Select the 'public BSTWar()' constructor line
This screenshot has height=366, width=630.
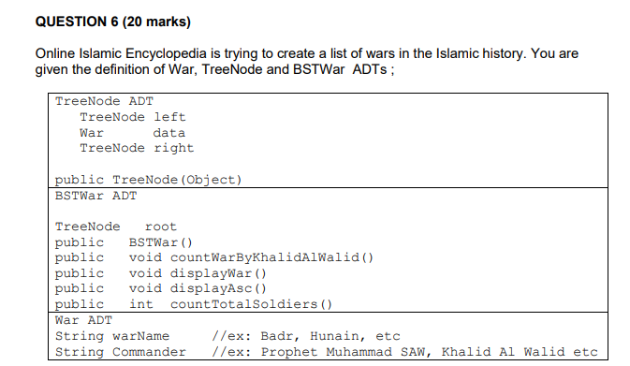point(124,242)
